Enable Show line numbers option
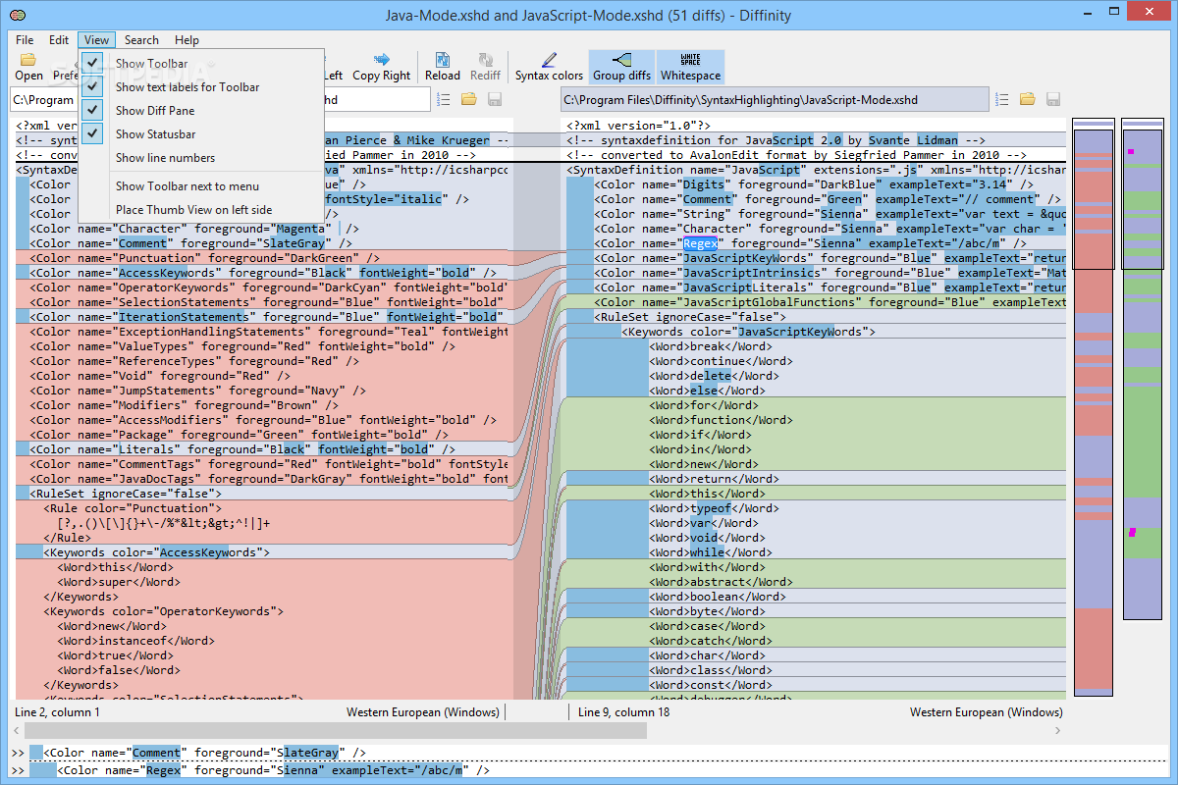 (x=201, y=158)
